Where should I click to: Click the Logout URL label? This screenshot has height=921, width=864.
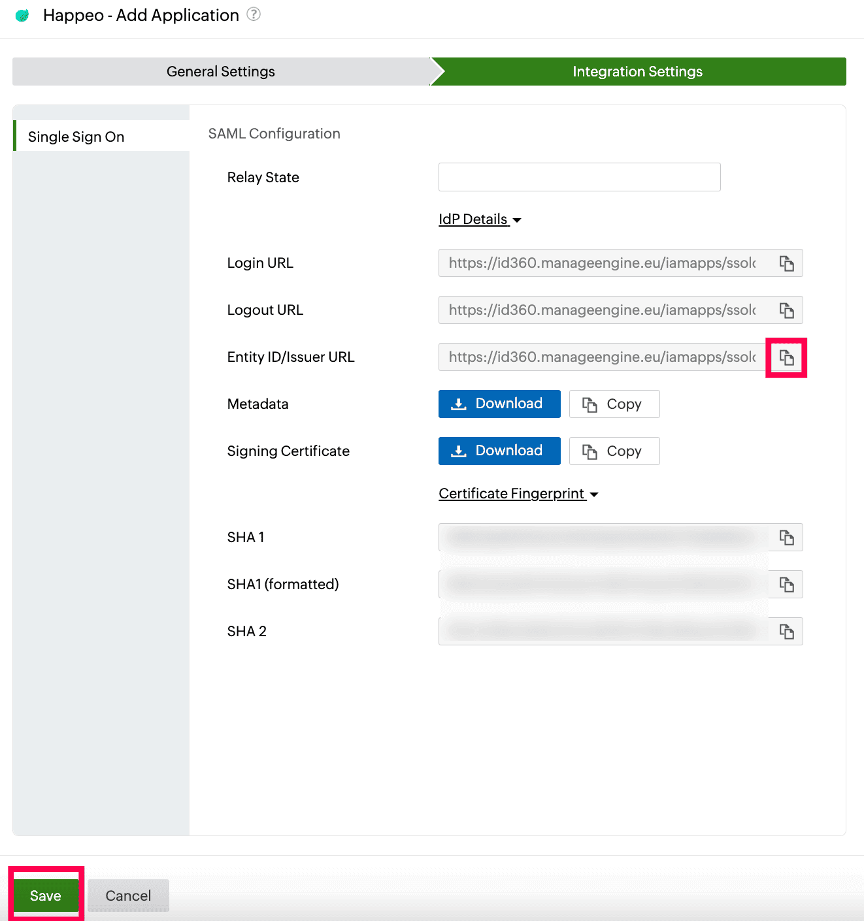pos(265,310)
